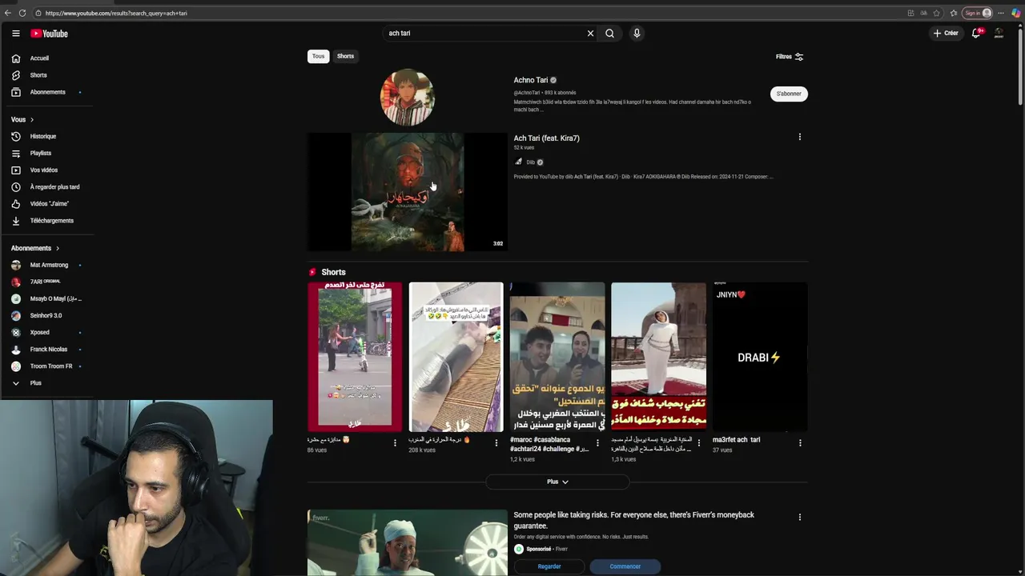Open the Filtres search filter panel
This screenshot has width=1025, height=576.
coord(790,57)
